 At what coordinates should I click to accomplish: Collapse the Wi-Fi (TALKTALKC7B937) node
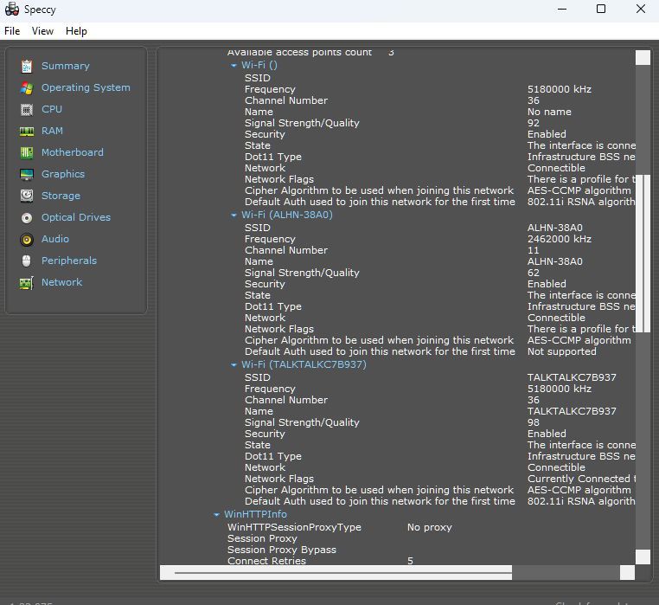234,365
